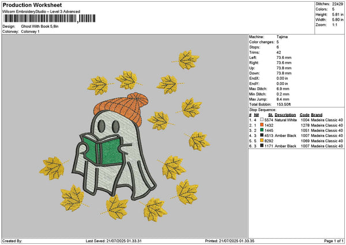The image size is (346, 245).
Task: Click the '73.6 mm' value in the Left row
Action: [284, 58]
